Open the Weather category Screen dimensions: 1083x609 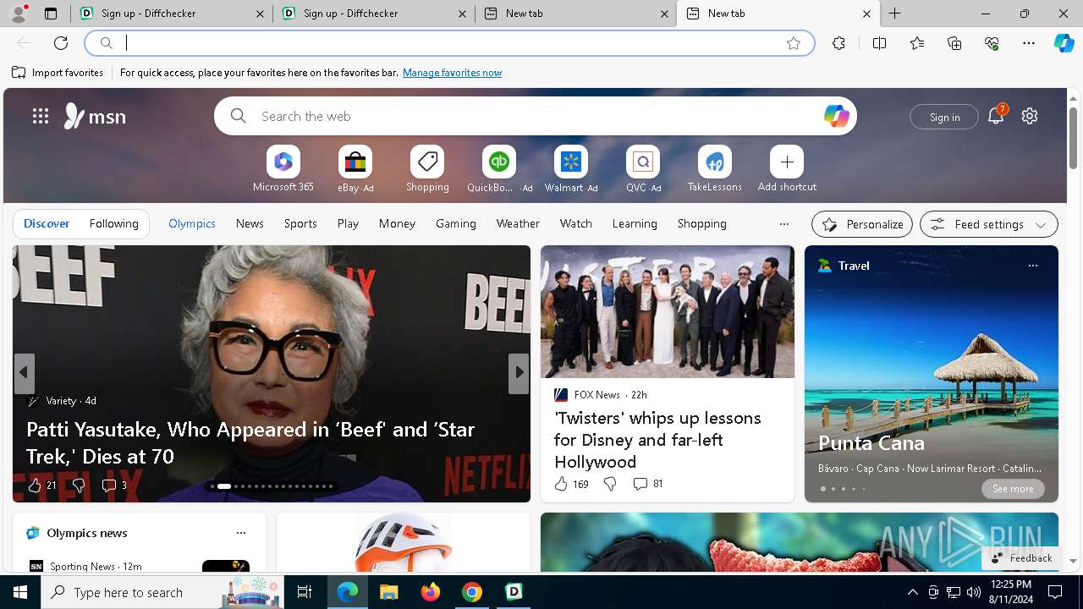tap(518, 223)
